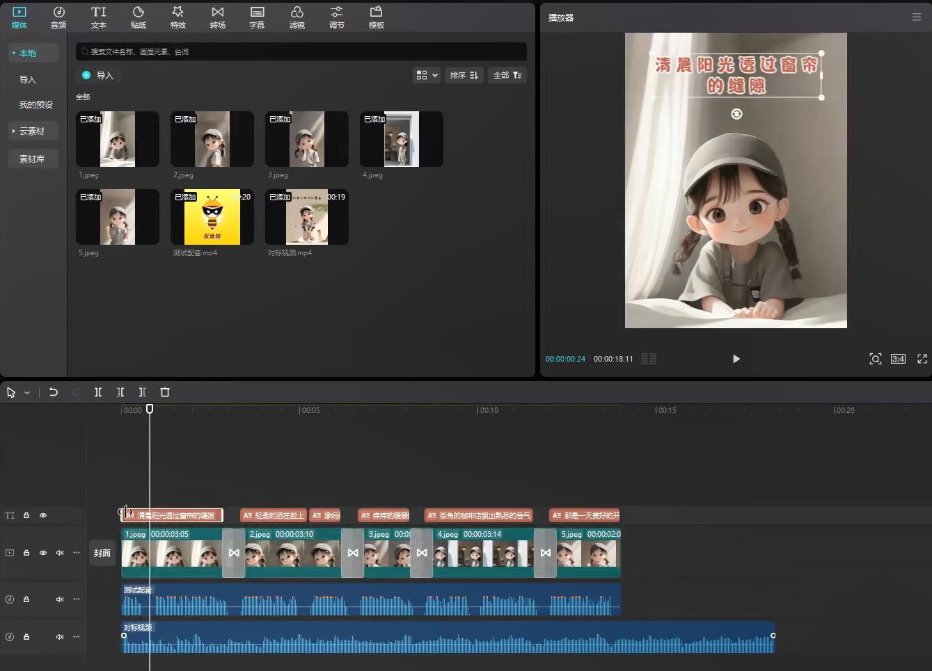Lock the 测试配音 audio track
Screen dimensions: 932x671
coord(26,599)
